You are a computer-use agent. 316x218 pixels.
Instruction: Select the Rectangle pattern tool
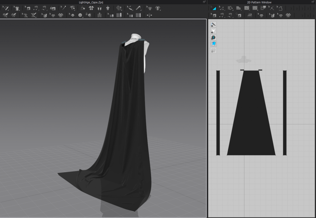(239, 8)
